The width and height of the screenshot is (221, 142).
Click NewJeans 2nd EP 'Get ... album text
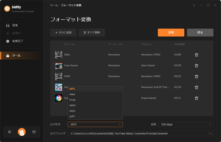coord(155,87)
